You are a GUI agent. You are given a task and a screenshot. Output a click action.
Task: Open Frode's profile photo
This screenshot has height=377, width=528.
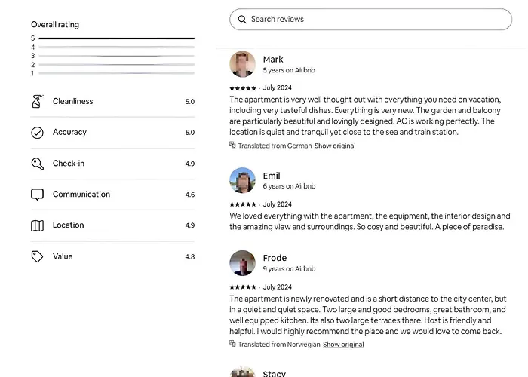click(x=242, y=263)
